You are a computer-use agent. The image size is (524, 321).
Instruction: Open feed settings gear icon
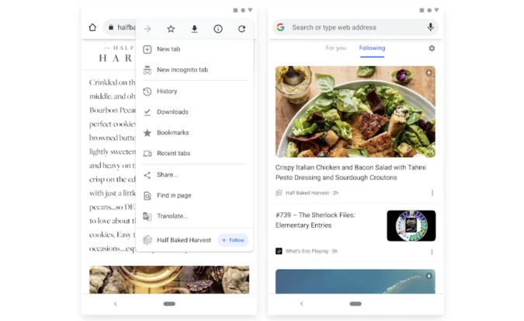click(432, 48)
